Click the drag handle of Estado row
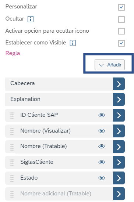 tap(12, 178)
